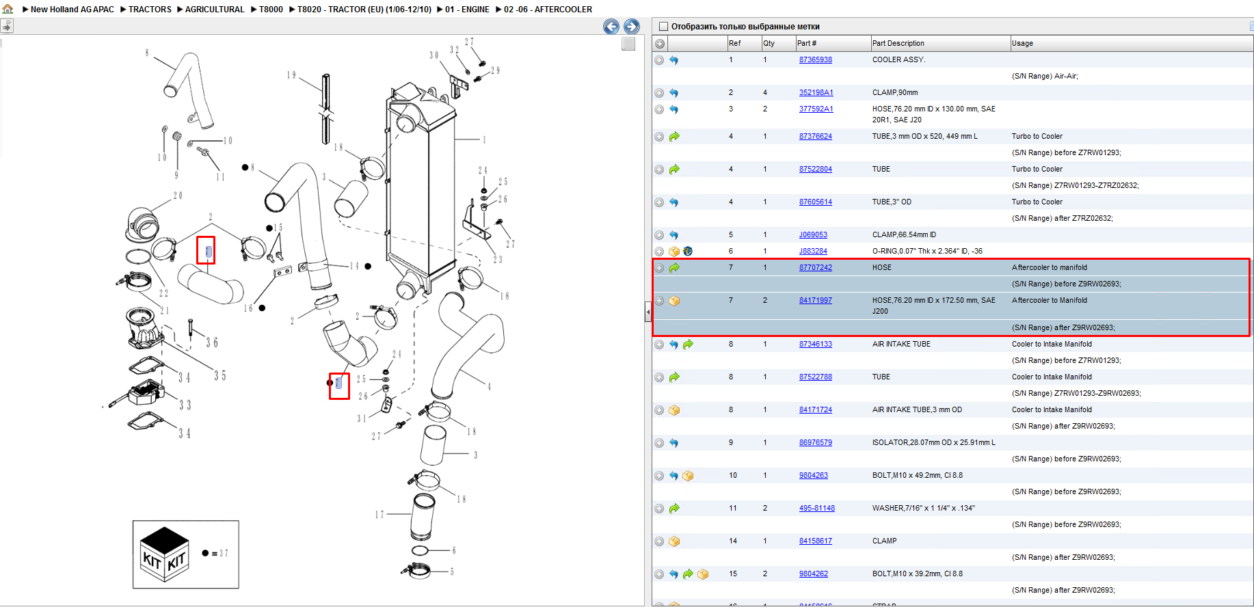Go to next diagram with right arrow
Image resolution: width=1254 pixels, height=607 pixels.
632,27
